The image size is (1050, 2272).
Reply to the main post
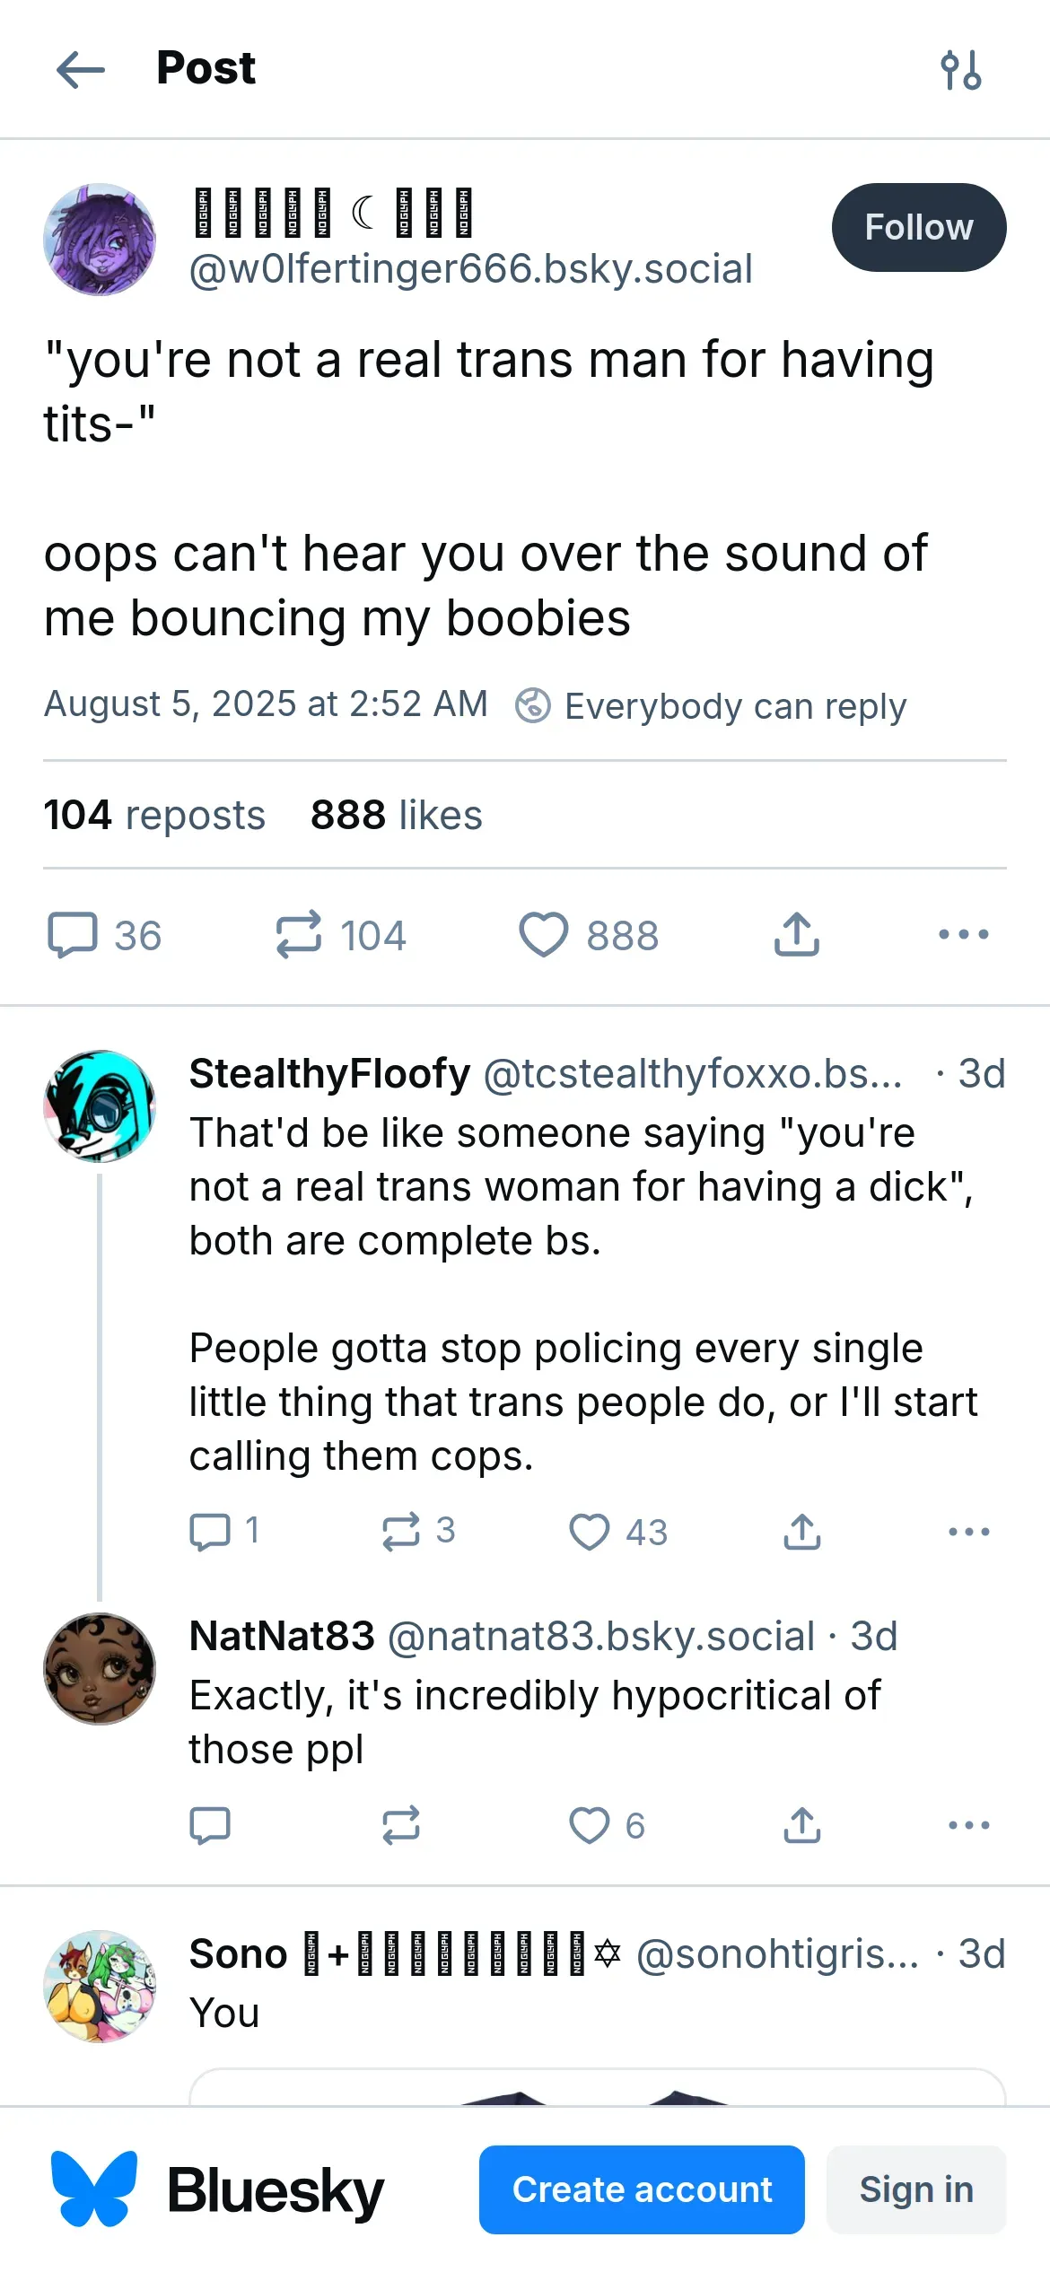coord(73,935)
